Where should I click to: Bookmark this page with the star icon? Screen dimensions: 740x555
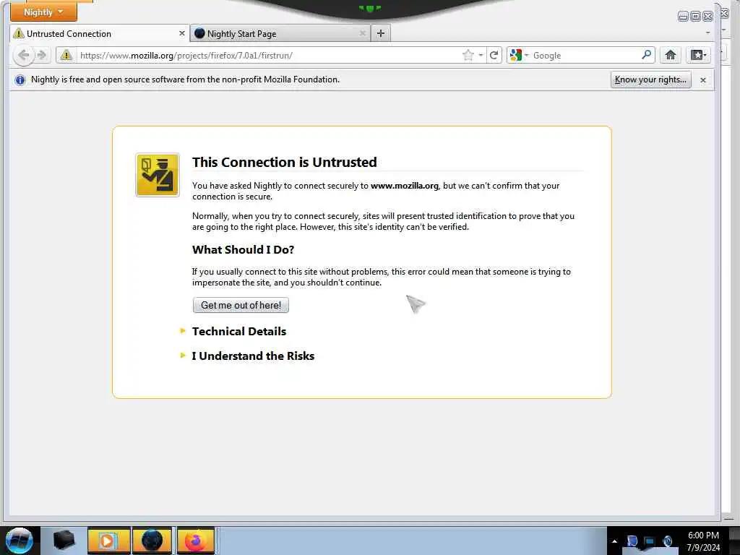(x=468, y=55)
